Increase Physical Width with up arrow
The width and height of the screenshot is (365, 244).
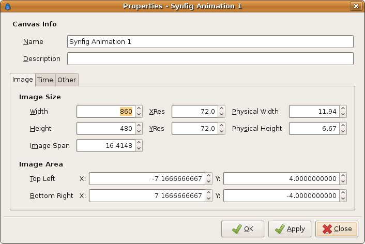pos(343,109)
